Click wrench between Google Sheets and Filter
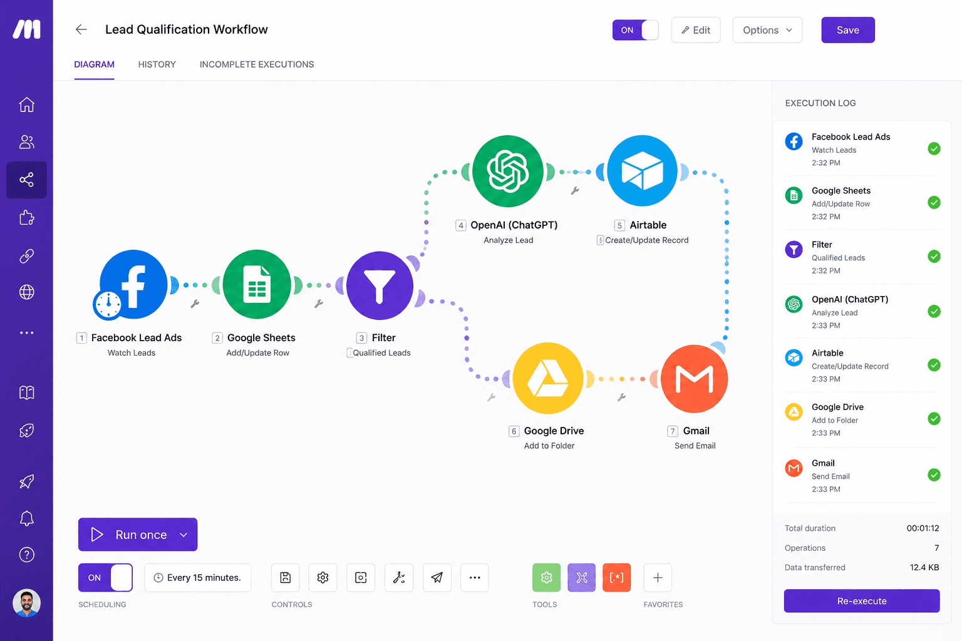Image resolution: width=962 pixels, height=641 pixels. (319, 304)
